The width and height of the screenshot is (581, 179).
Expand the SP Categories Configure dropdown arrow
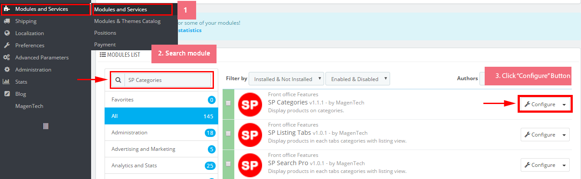tap(564, 104)
